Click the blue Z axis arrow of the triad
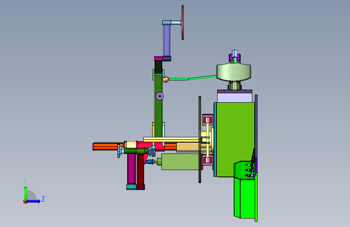This screenshot has width=350, height=227. pos(34,201)
